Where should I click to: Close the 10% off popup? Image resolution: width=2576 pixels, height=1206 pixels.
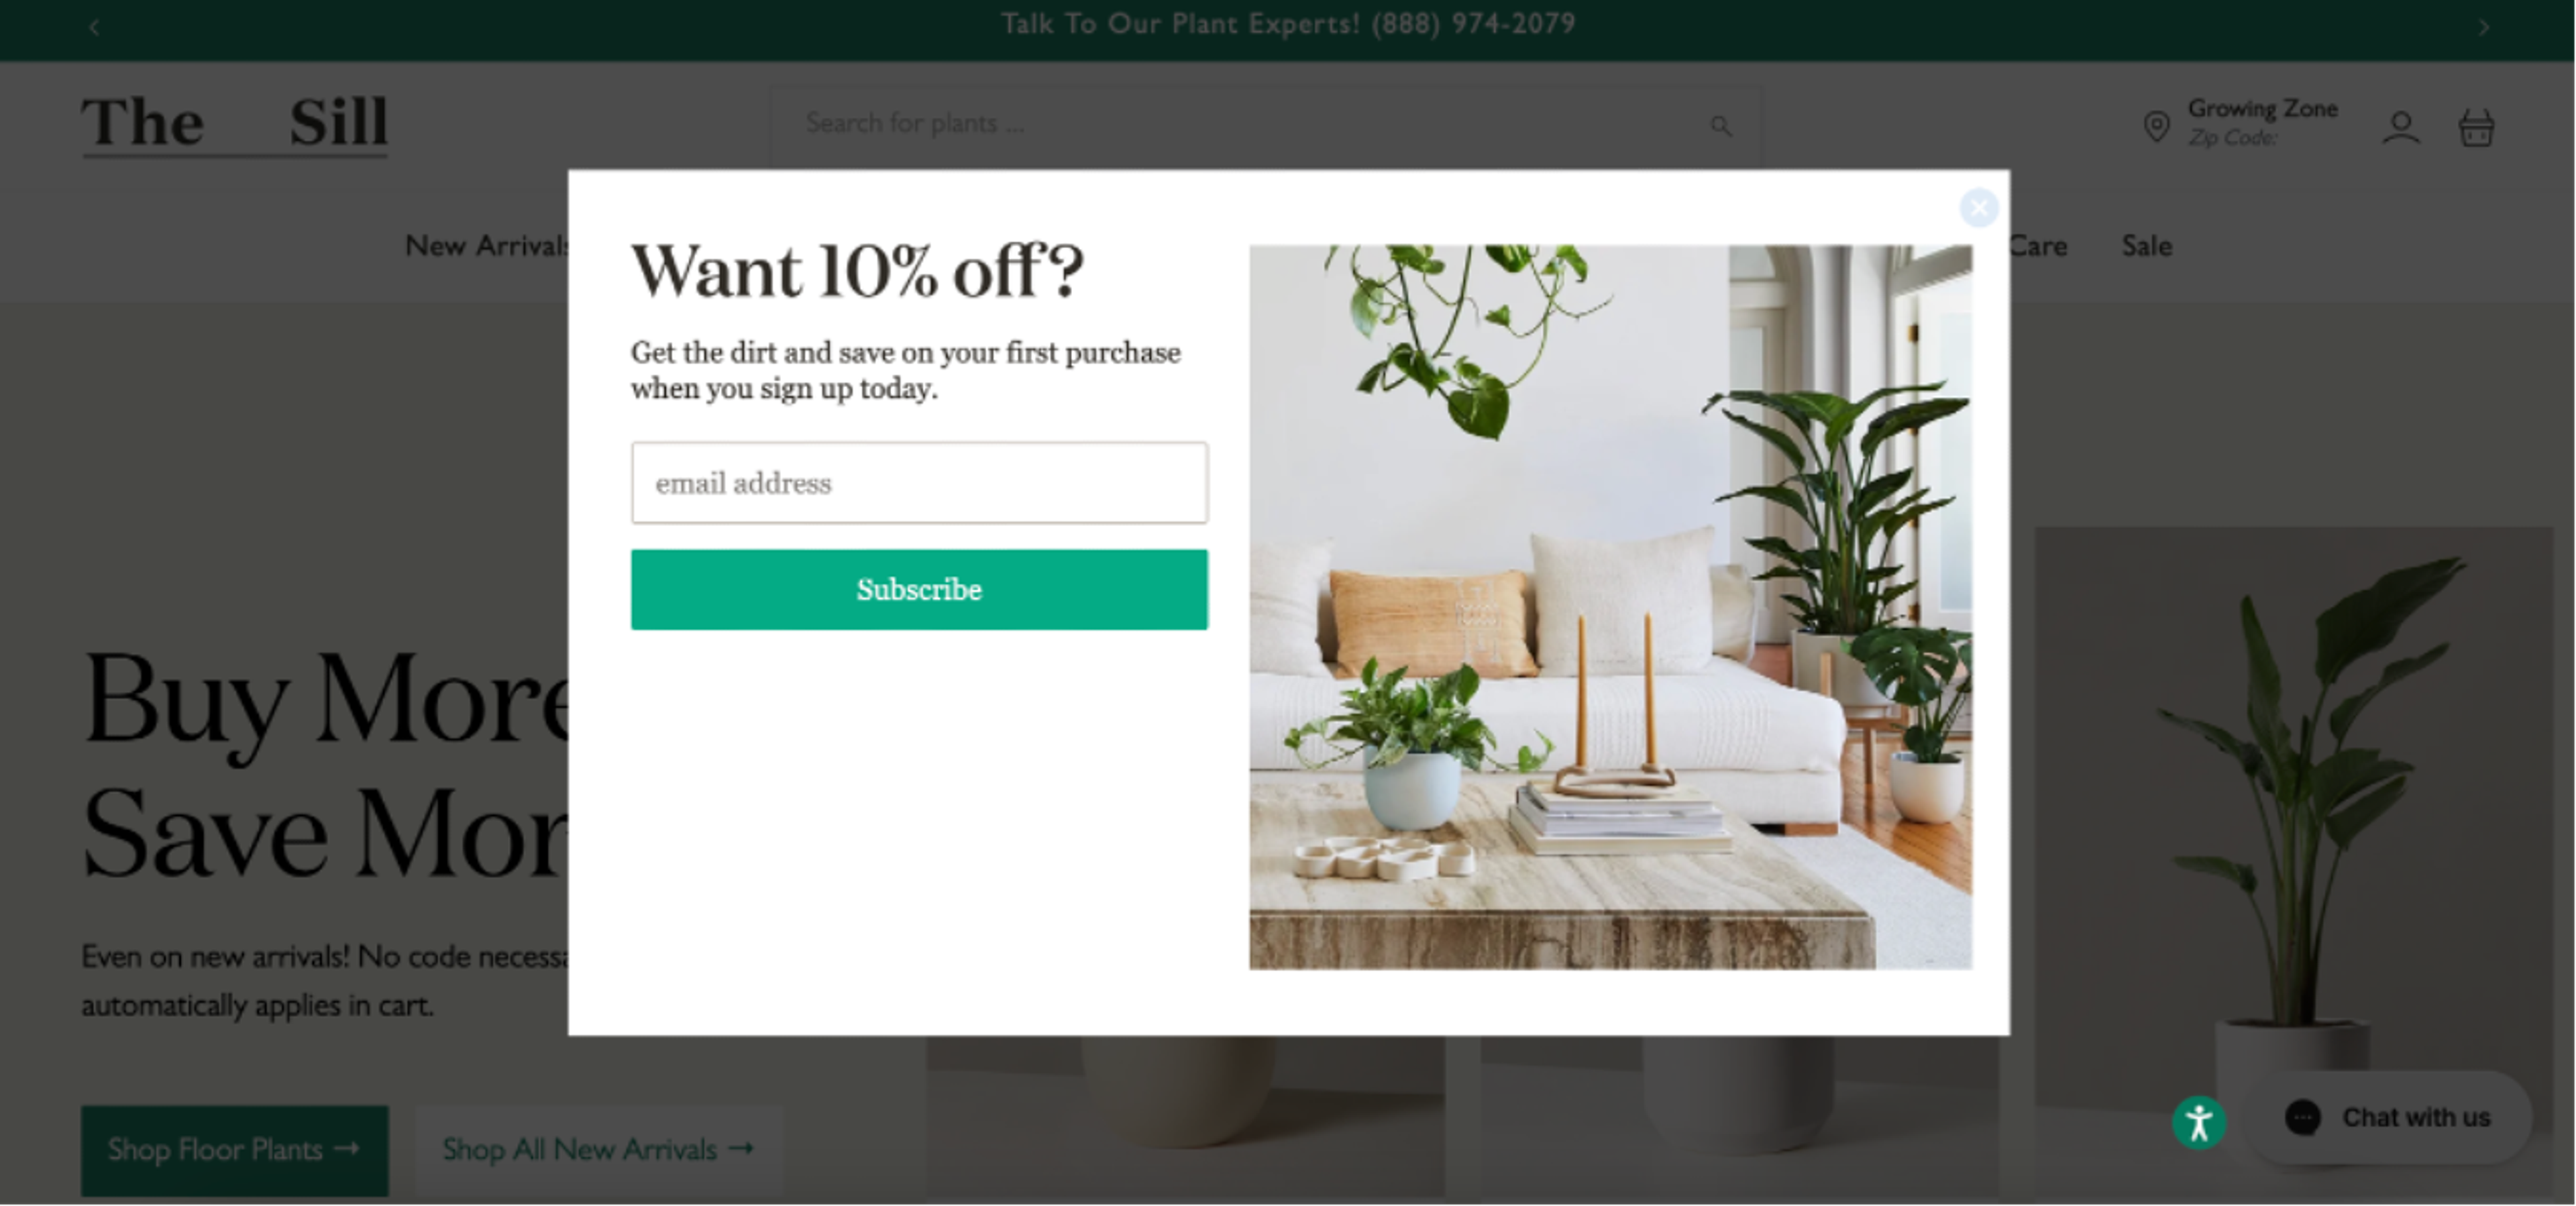pos(1978,208)
